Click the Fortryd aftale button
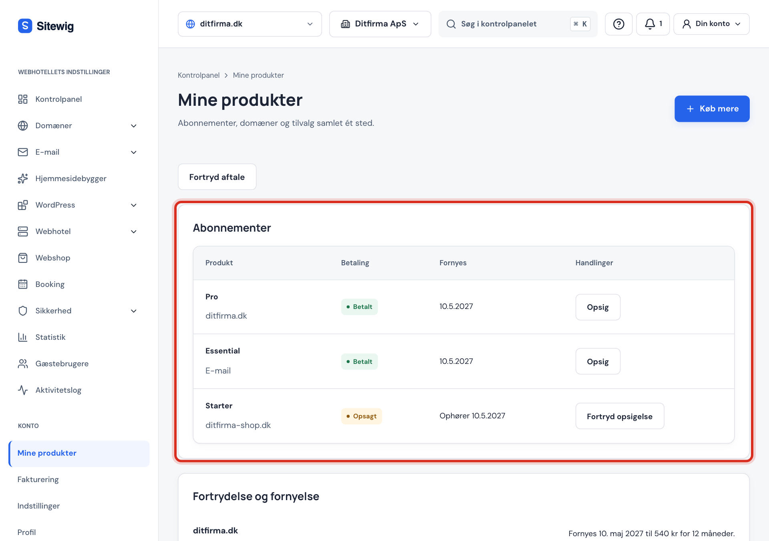The width and height of the screenshot is (769, 541). [x=217, y=177]
